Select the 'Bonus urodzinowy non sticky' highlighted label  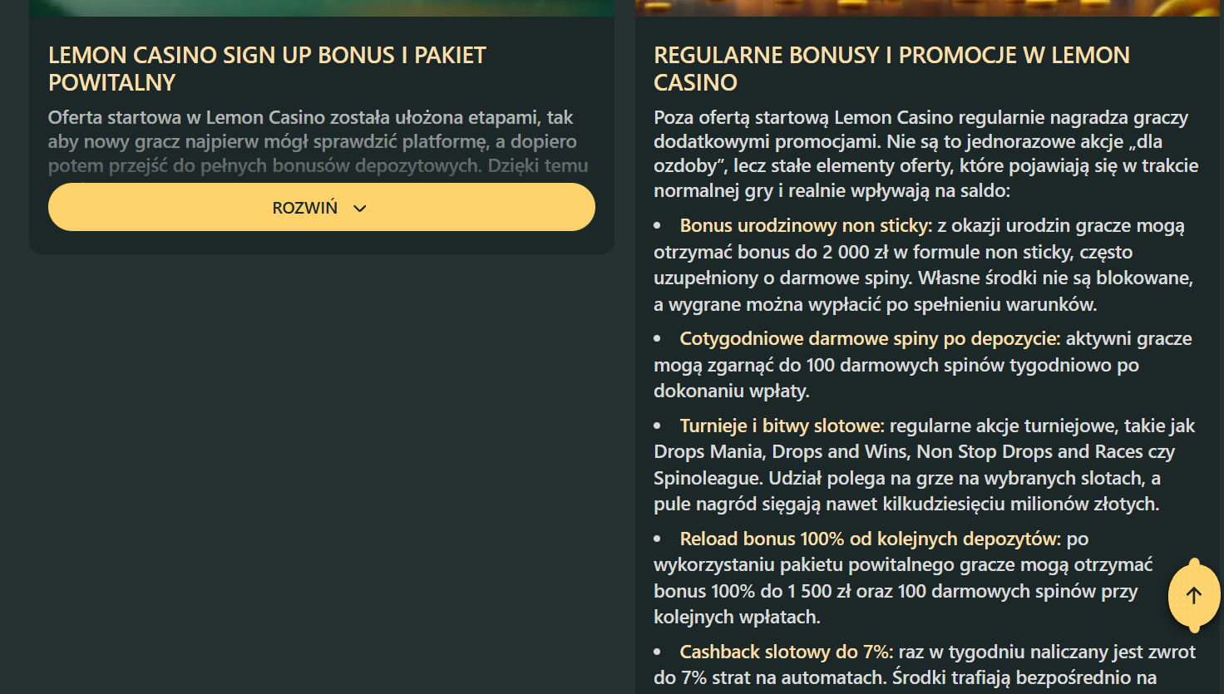click(x=806, y=226)
